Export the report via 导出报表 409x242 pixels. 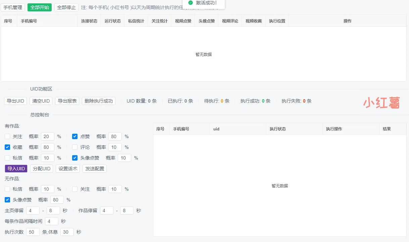point(67,101)
